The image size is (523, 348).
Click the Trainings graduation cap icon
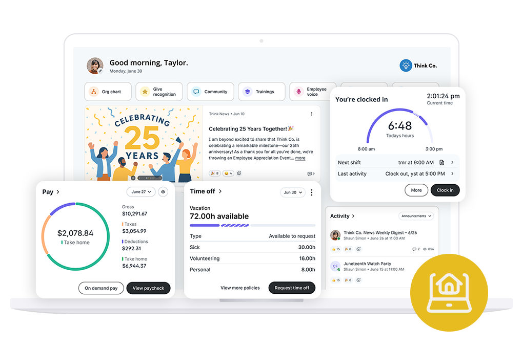pos(248,92)
